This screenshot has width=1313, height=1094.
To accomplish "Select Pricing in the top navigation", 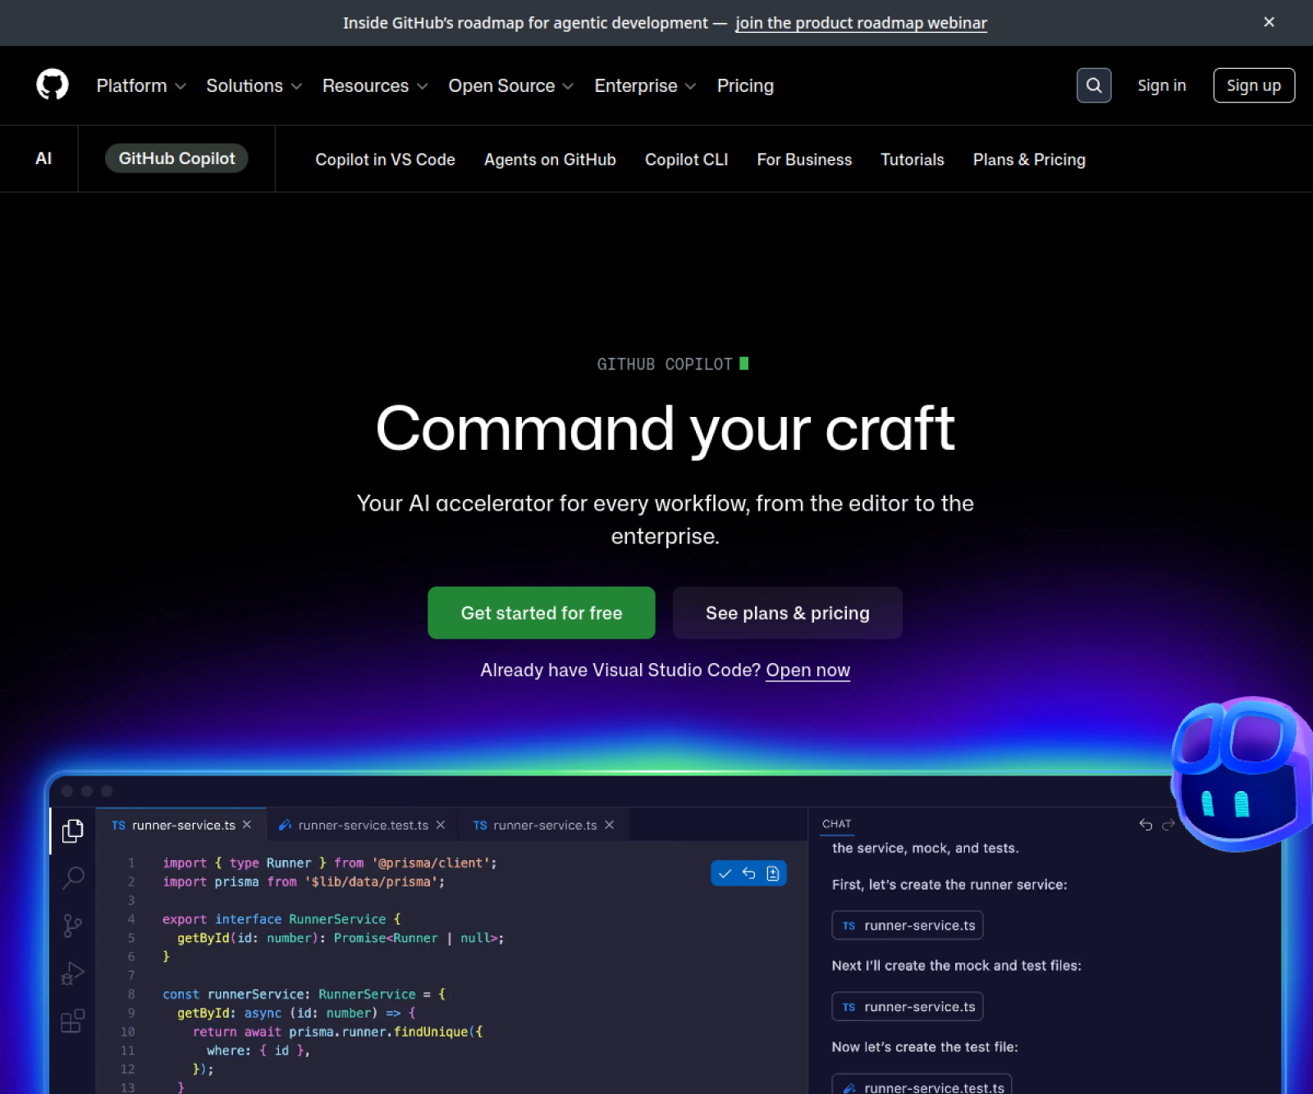I will 744,85.
